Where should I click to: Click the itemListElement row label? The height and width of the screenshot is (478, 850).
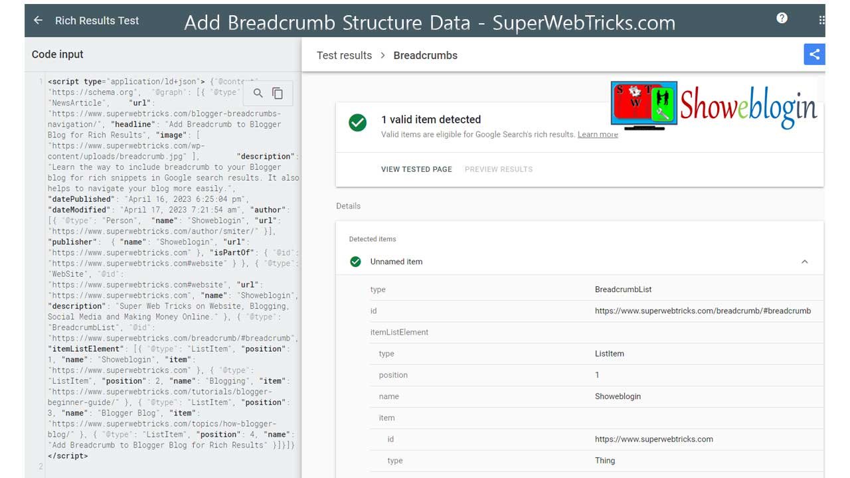pos(399,332)
